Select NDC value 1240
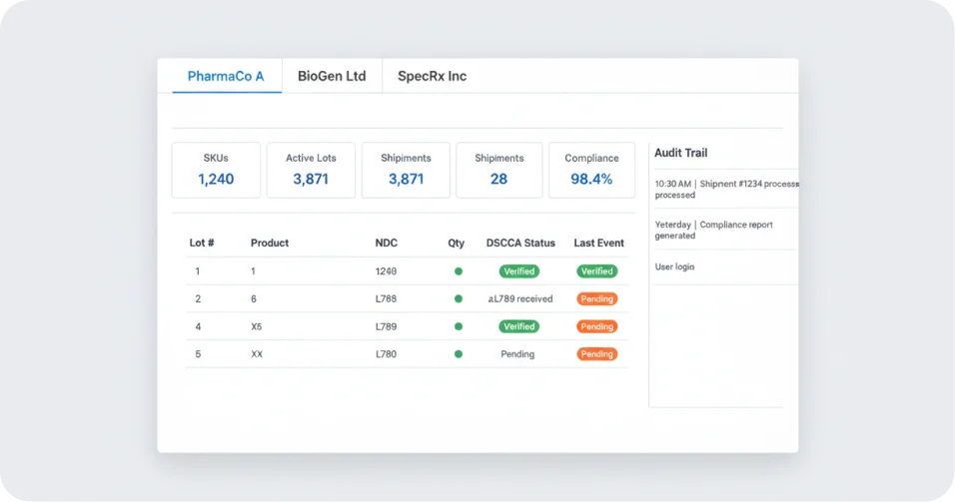 pyautogui.click(x=387, y=271)
